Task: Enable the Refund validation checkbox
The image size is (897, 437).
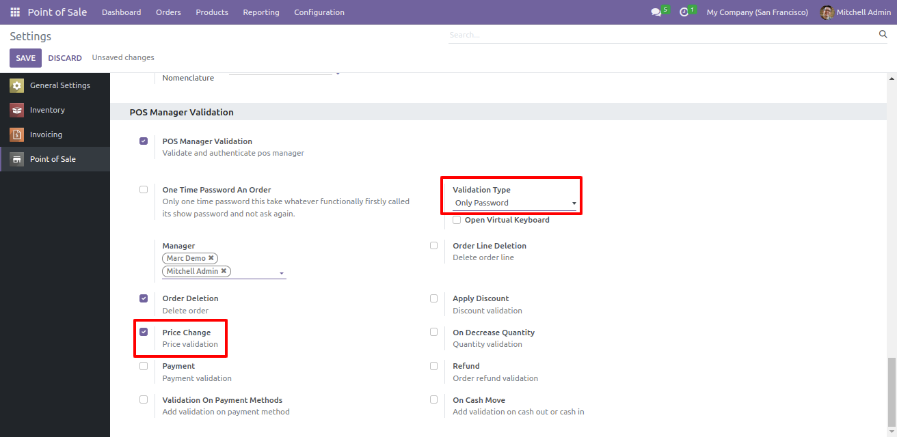Action: pos(434,366)
